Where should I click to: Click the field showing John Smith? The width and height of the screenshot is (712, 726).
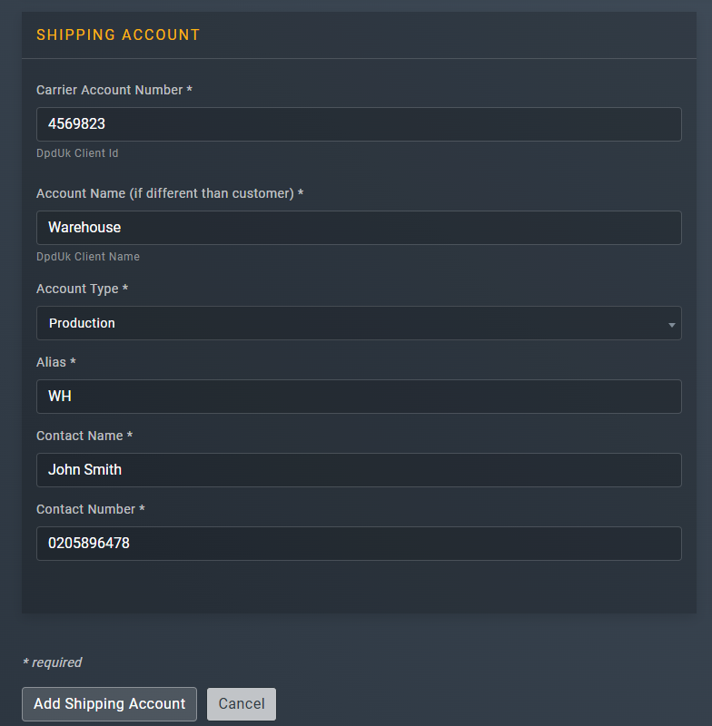coord(359,470)
